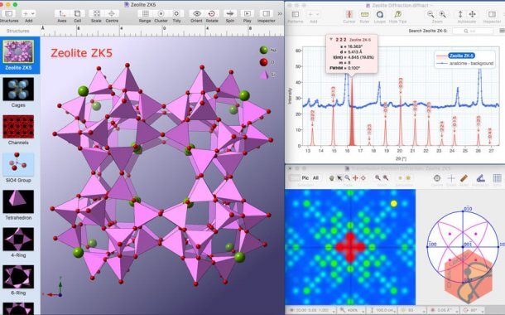This screenshot has width=505, height=315.
Task: Click the Tidy tool icon
Action: point(176,13)
